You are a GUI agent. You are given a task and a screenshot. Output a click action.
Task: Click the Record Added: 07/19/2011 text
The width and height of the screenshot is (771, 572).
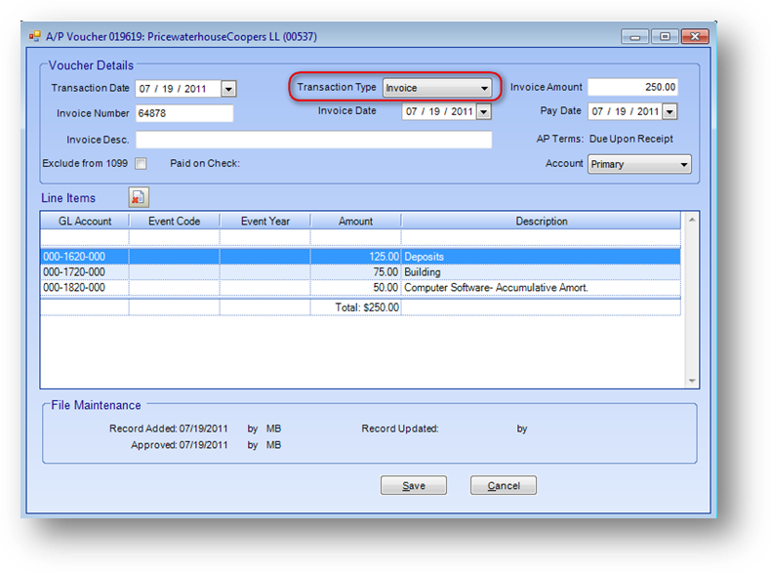point(169,429)
